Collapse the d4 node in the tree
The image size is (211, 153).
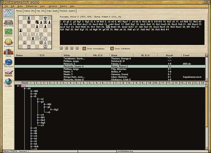(25, 89)
